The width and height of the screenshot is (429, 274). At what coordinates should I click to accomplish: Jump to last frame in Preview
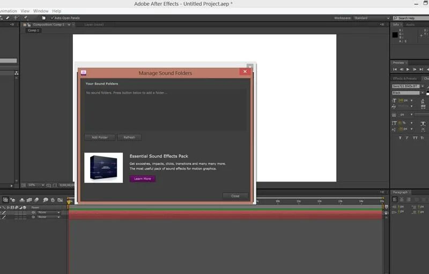point(421,70)
